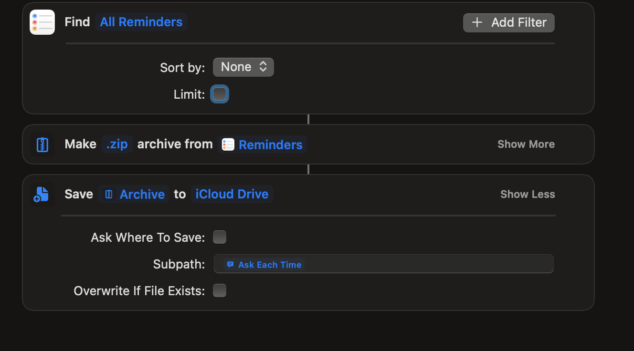Click the Reminders app icon on the Find action

pyautogui.click(x=42, y=21)
